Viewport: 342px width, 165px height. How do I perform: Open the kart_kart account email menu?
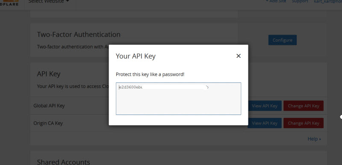(327, 2)
